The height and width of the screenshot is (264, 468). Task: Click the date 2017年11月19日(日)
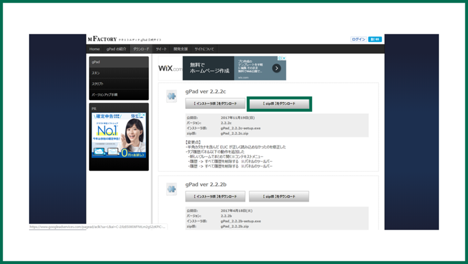tap(237, 118)
